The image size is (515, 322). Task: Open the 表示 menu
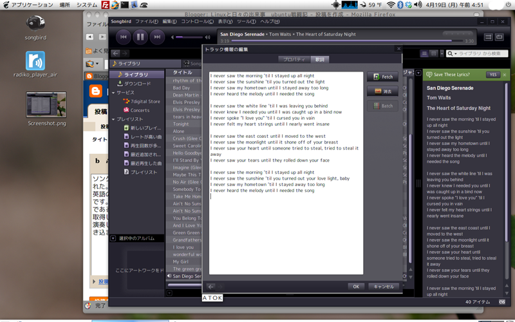[x=225, y=21]
